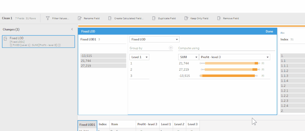Click Remove Field toolbar button
The height and width of the screenshot is (131, 305).
[x=228, y=18]
